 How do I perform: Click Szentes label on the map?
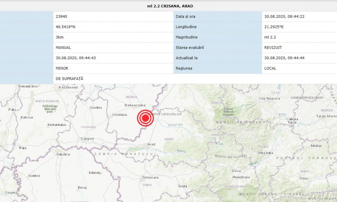click(x=96, y=107)
